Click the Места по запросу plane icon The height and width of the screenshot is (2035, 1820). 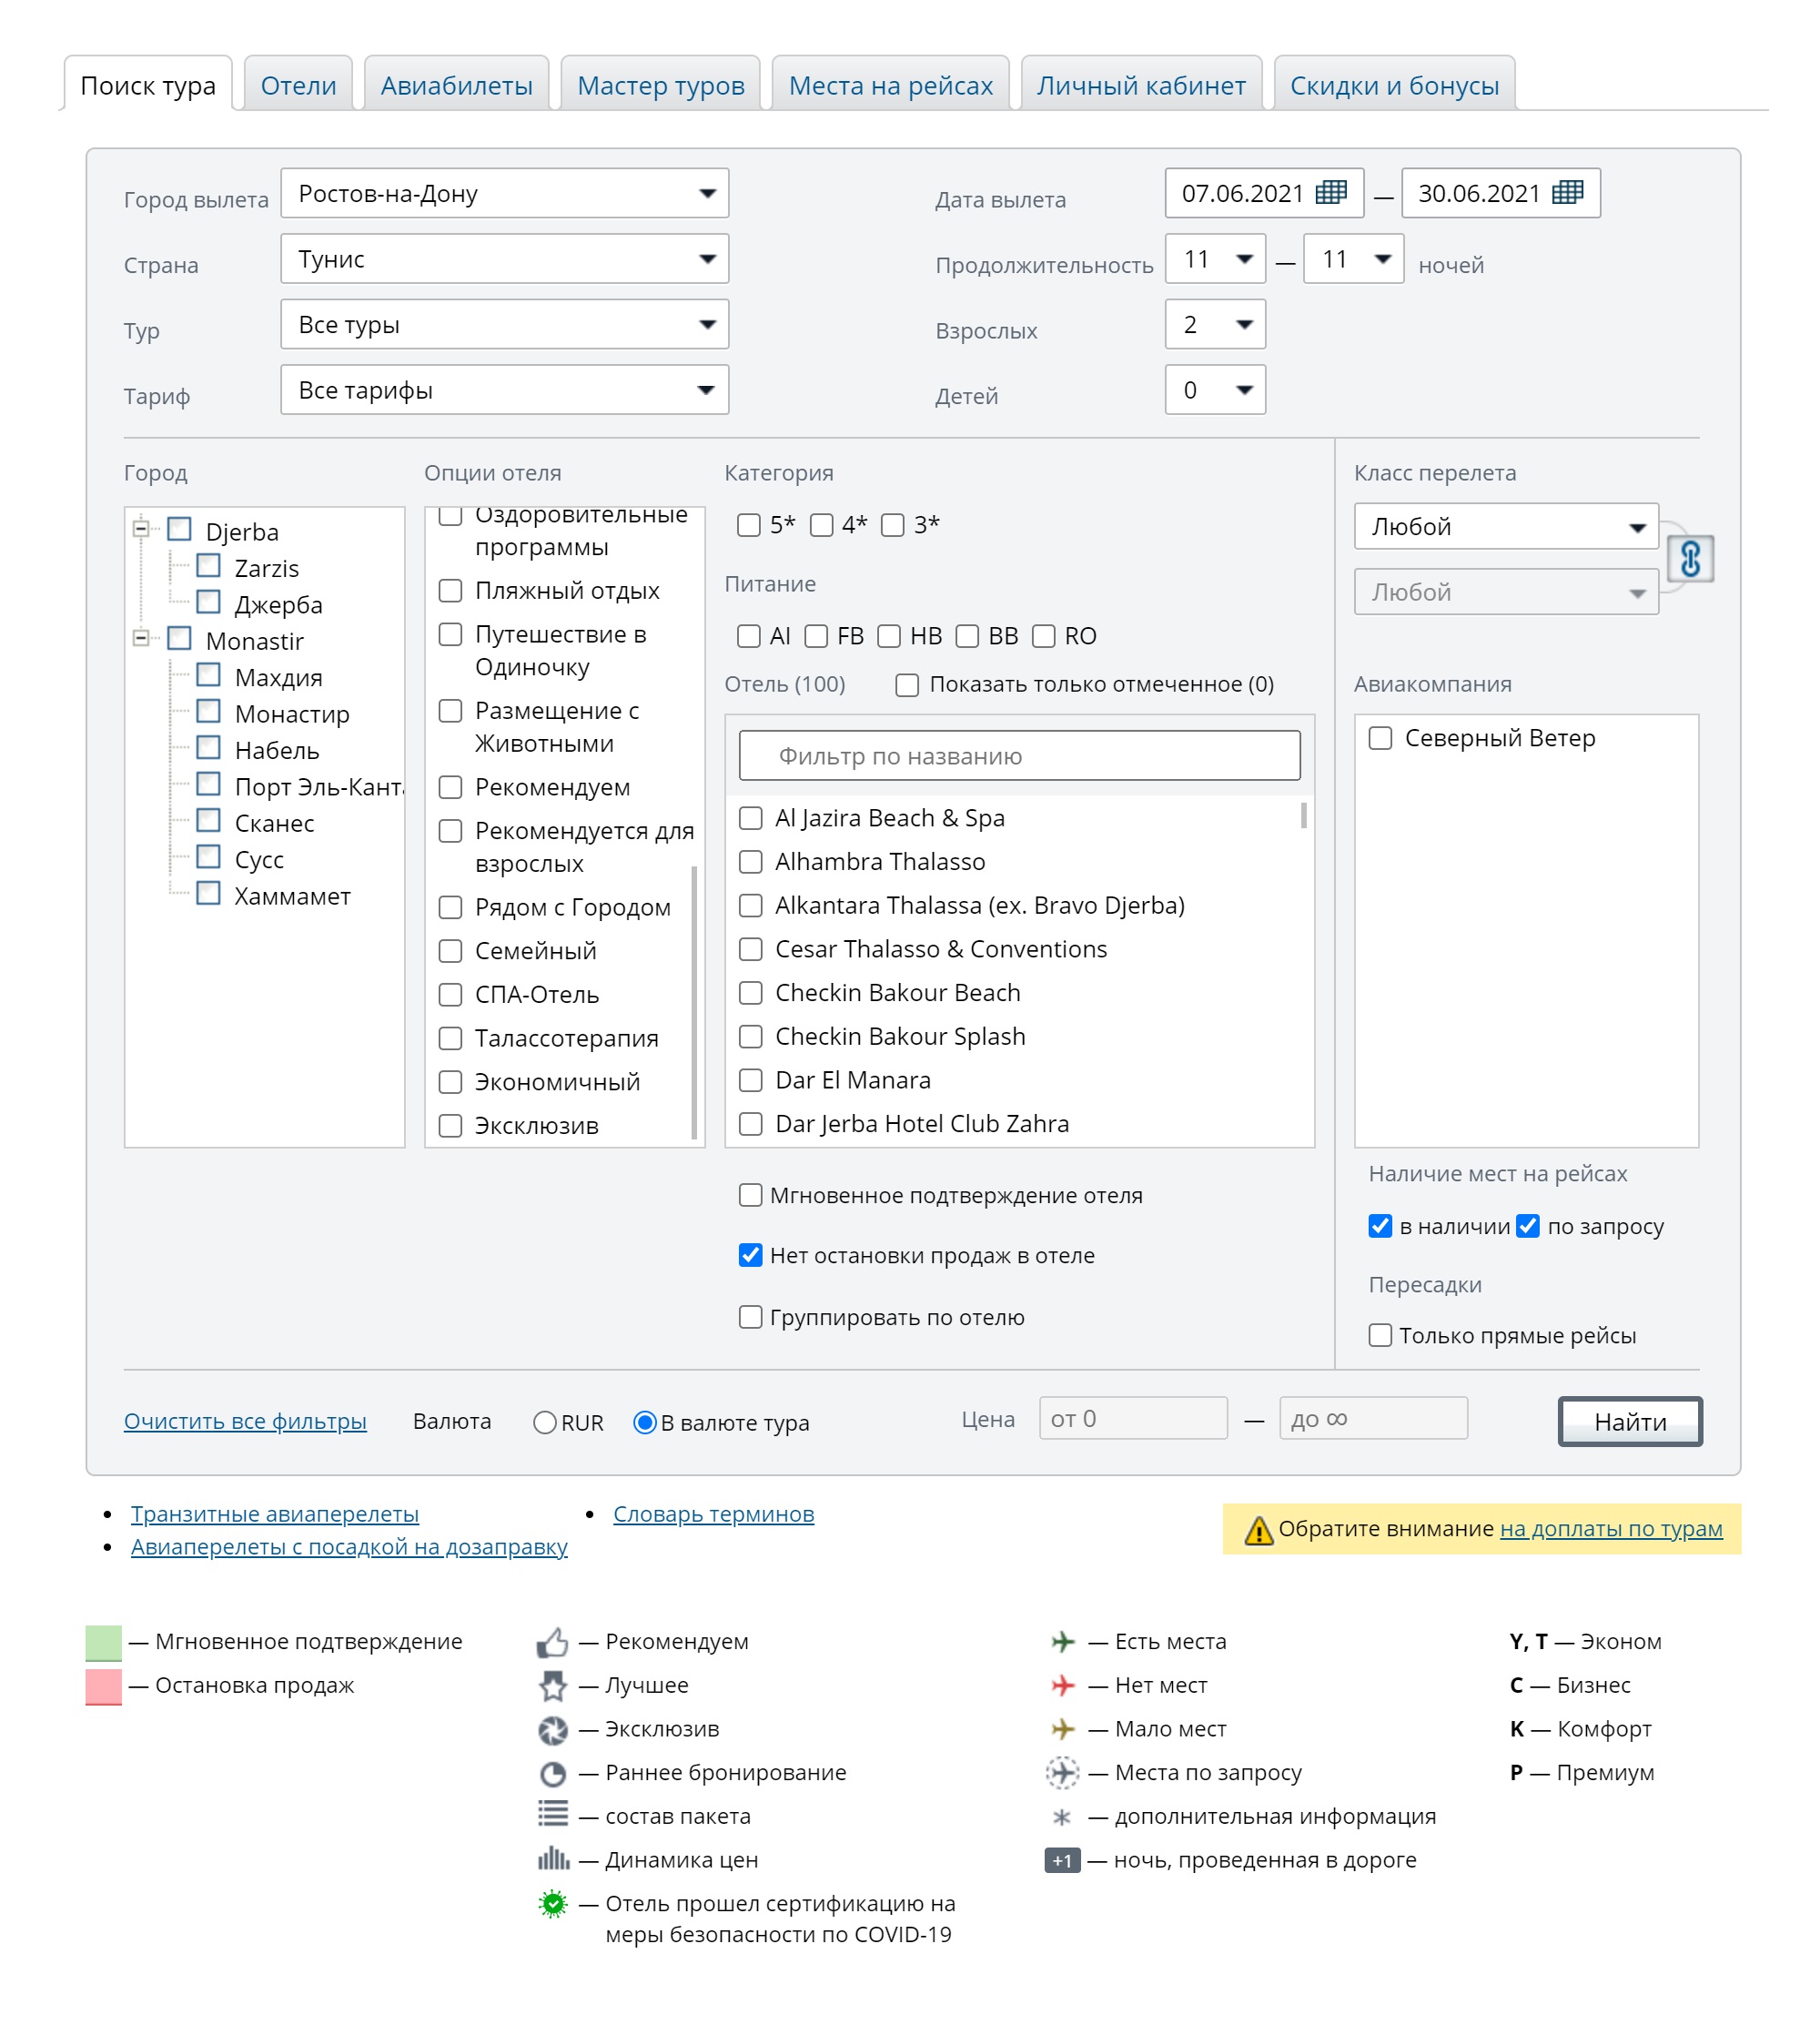pos(1063,1773)
